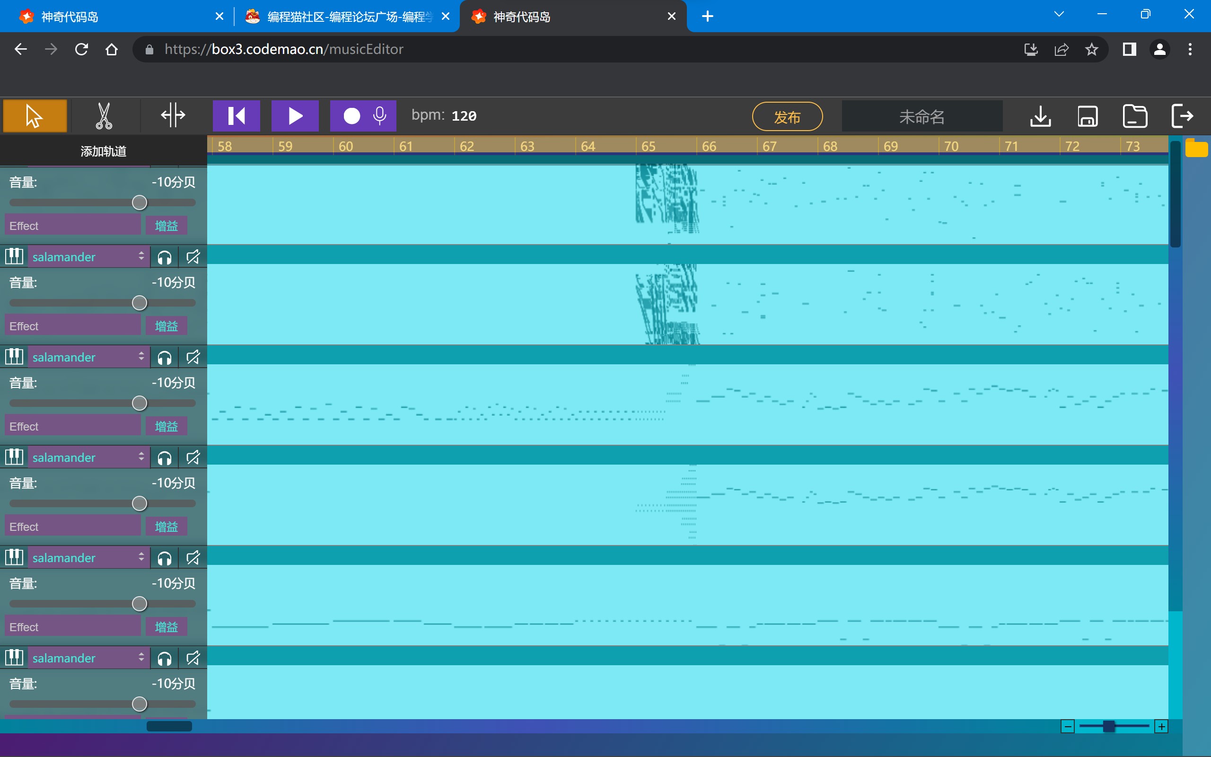Open a project using the folder icon
This screenshot has width=1211, height=757.
(x=1134, y=116)
